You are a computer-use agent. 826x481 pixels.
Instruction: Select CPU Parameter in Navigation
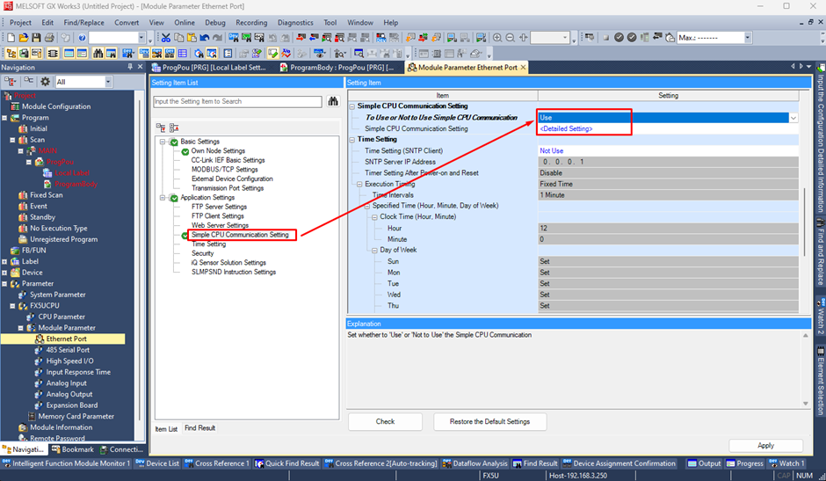point(62,317)
